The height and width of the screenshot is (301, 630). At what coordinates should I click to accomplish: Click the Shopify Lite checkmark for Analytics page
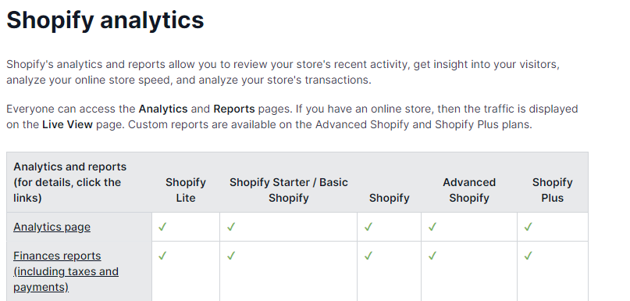(162, 227)
